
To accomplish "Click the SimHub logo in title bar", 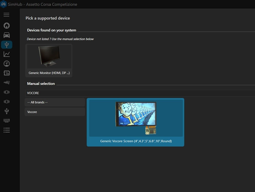I will (3, 4).
